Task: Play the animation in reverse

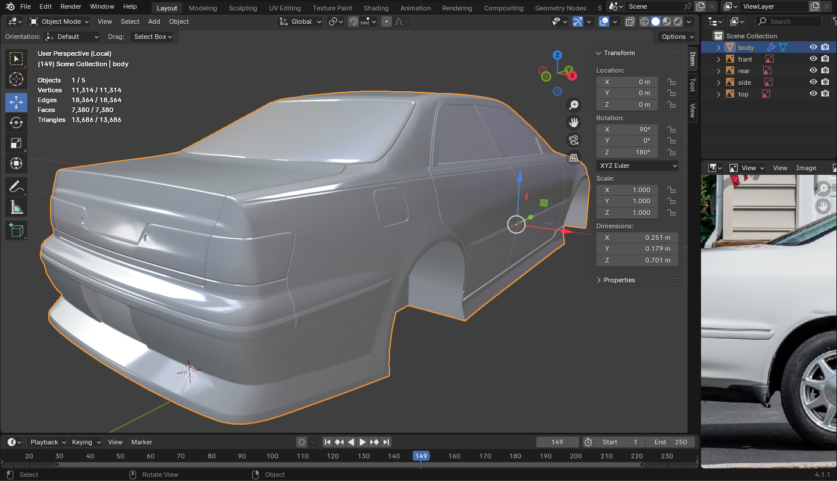Action: click(351, 442)
